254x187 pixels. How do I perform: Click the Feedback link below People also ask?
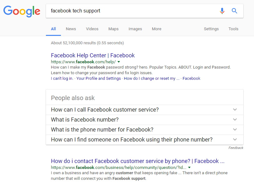tap(236, 148)
